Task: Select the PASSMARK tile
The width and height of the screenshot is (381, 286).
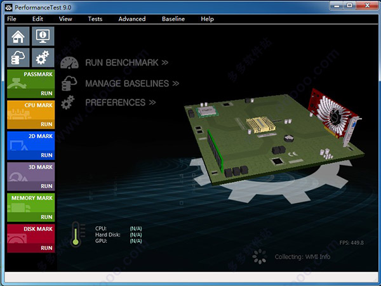Action: (31, 79)
